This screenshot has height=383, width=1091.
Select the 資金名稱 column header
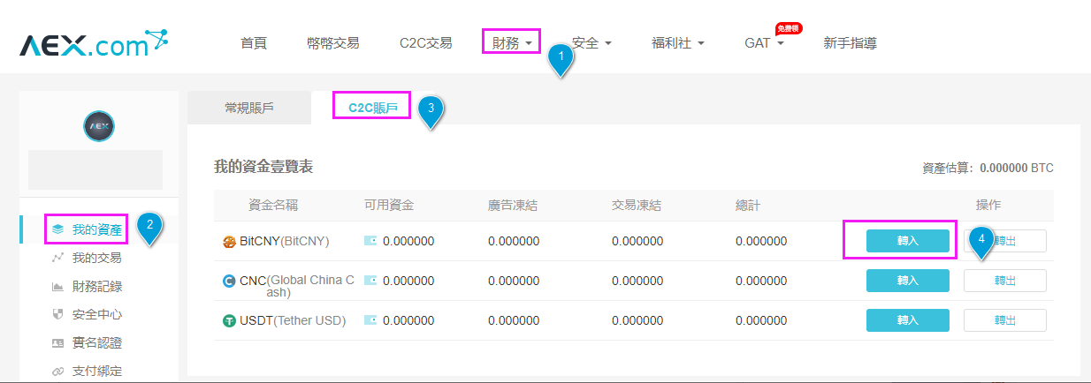click(x=272, y=205)
